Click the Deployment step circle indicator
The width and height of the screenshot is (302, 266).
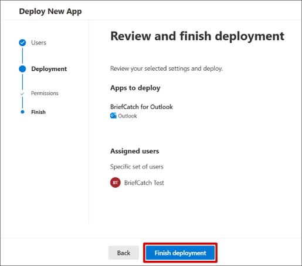point(22,69)
